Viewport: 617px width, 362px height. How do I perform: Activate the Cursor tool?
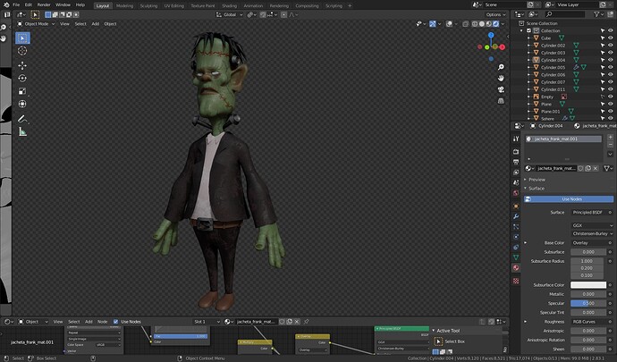click(x=22, y=51)
